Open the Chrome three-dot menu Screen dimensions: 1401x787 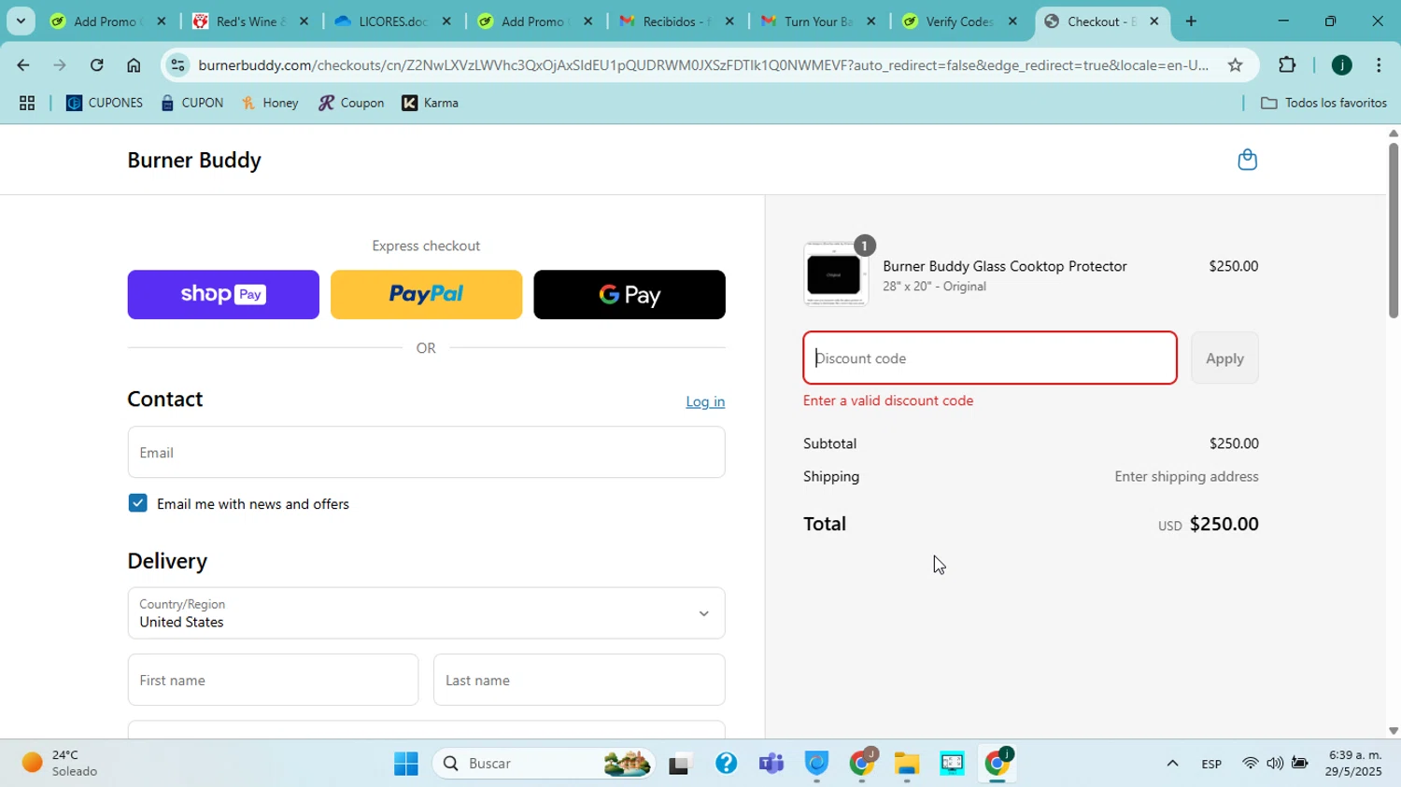click(x=1379, y=65)
